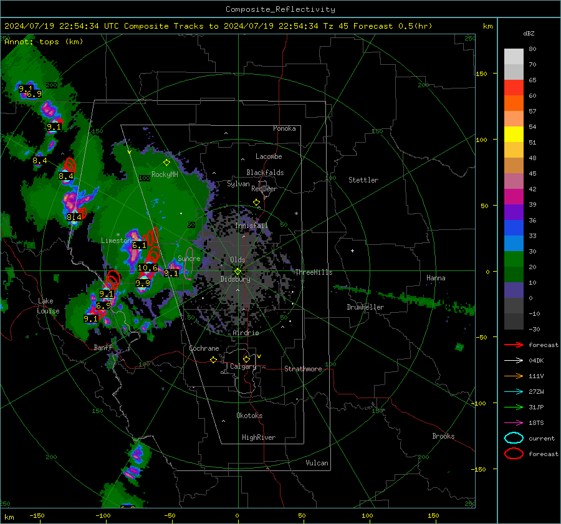
Task: Click the Composite_Reflectivity title
Action: [x=280, y=9]
